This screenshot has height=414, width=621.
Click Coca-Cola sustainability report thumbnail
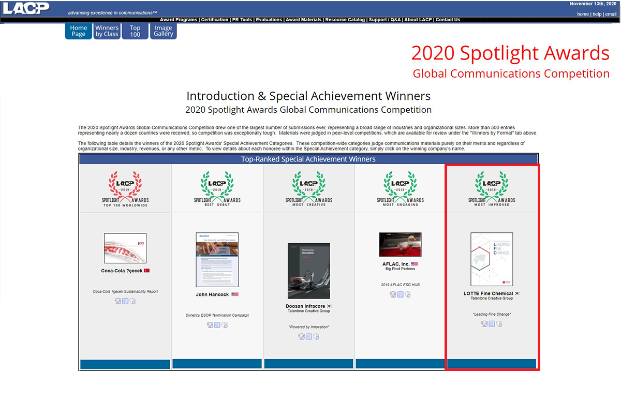tap(125, 248)
